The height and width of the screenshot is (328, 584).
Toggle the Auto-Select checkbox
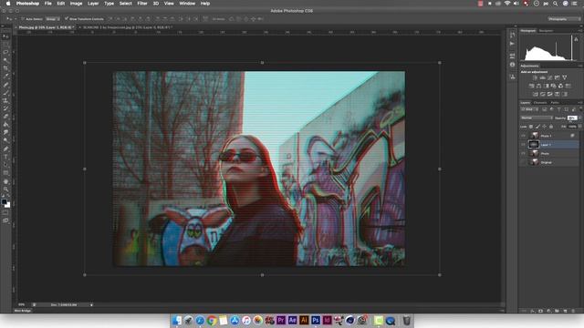23,18
